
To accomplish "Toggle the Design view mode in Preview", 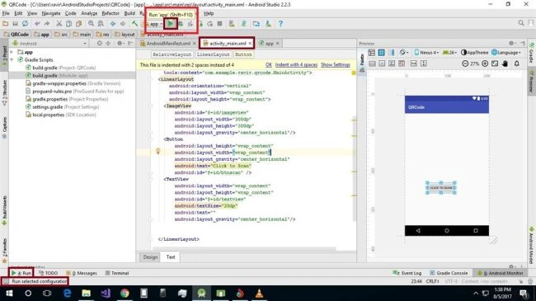I will coord(372,52).
